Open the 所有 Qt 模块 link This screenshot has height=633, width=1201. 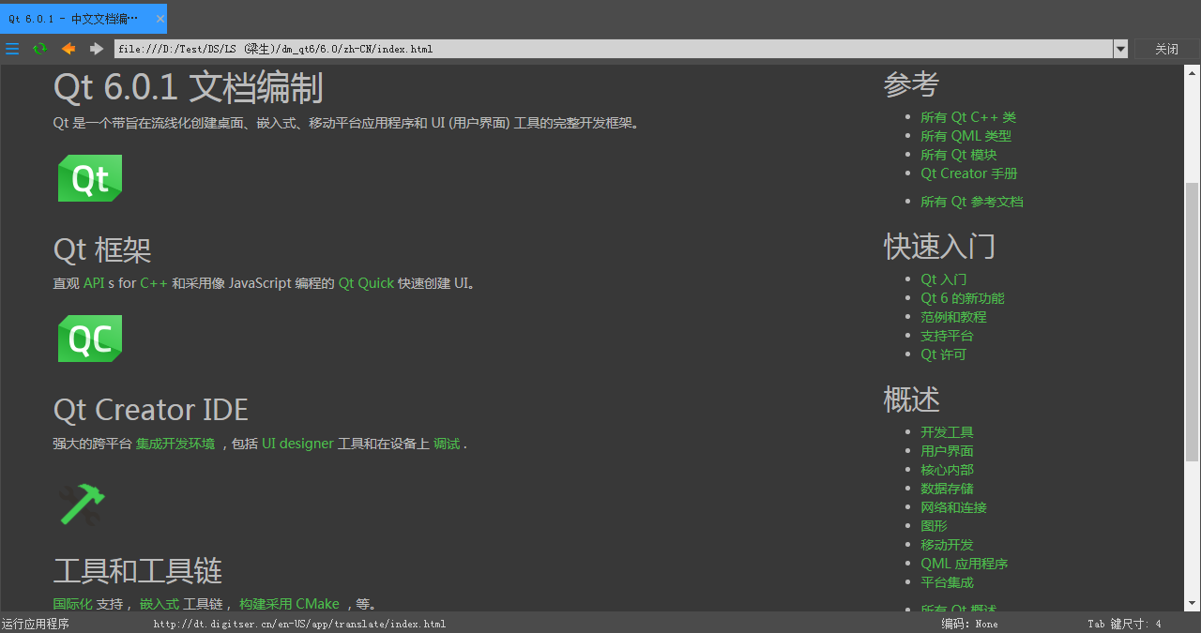(x=958, y=155)
